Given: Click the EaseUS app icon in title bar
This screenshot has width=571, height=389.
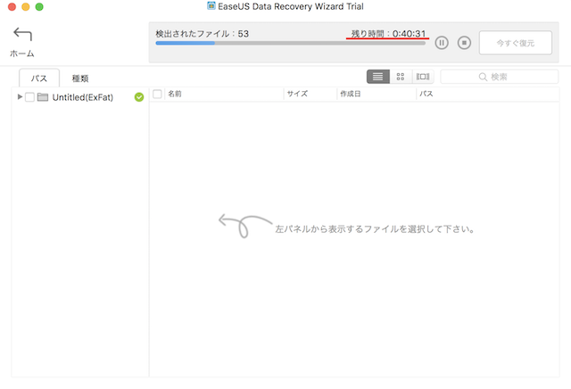Looking at the screenshot, I should point(211,6).
